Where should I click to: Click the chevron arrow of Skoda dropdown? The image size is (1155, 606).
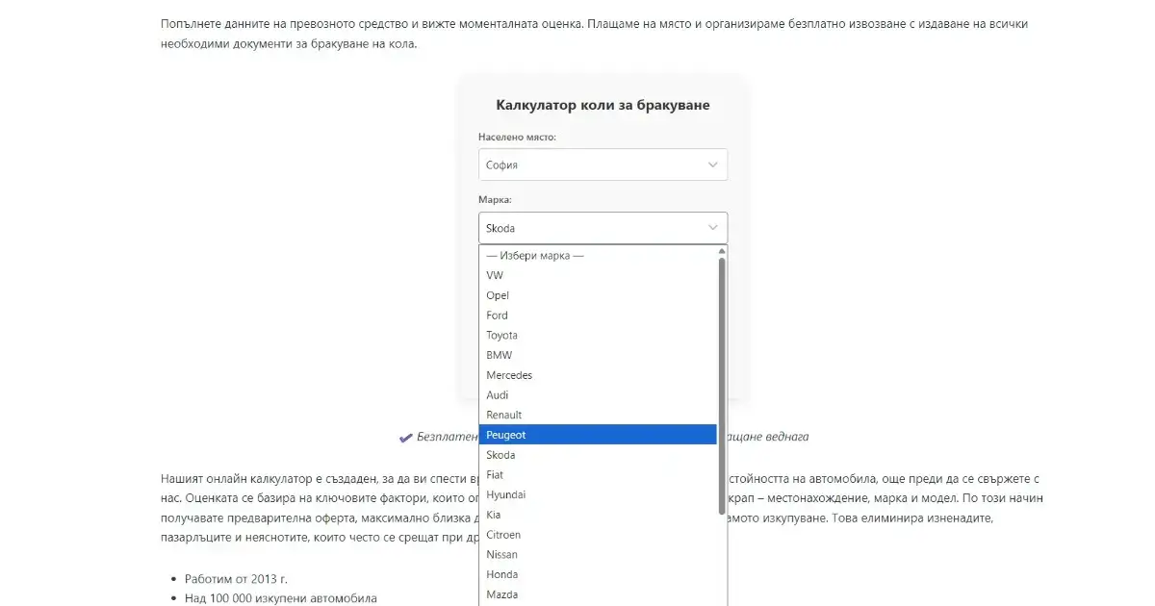[713, 228]
